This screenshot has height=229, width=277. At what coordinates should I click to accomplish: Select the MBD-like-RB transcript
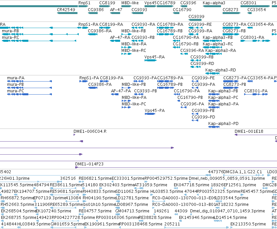[x=126, y=34]
